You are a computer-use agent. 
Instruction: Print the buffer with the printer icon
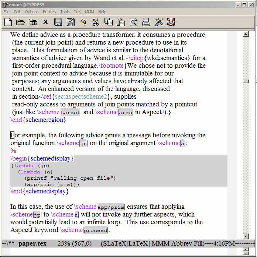(146, 22)
